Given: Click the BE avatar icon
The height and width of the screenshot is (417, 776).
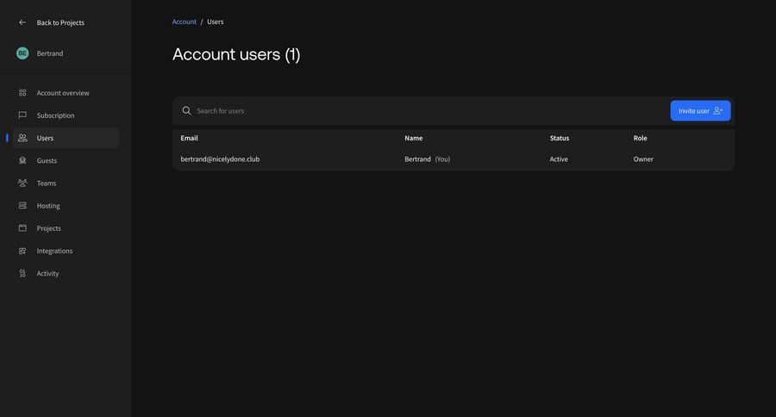Looking at the screenshot, I should click(x=22, y=53).
